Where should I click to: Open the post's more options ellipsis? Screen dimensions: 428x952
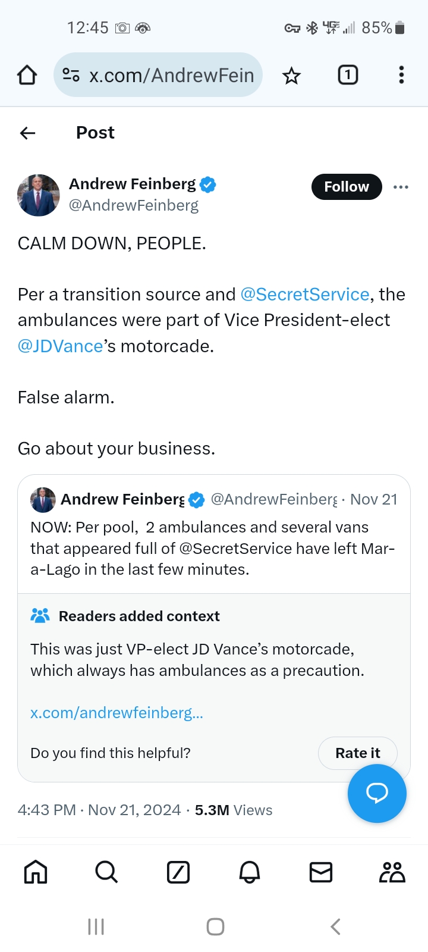pos(401,187)
